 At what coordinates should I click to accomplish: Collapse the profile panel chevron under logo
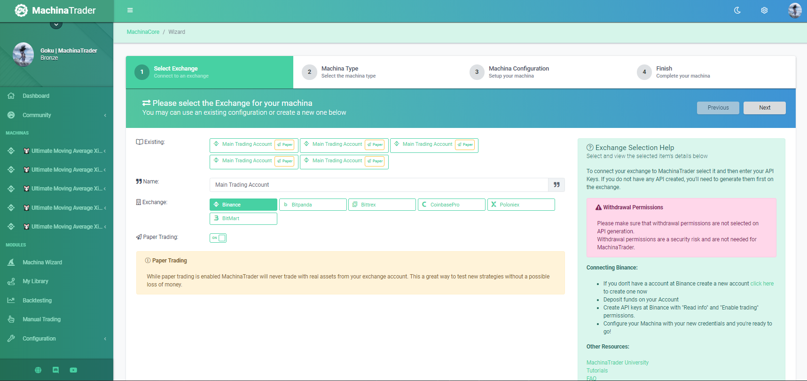(x=56, y=24)
